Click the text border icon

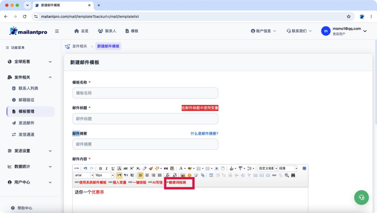pos(119,168)
